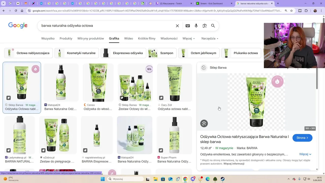Click the Windows taskbar Wyszukaj search box
Image resolution: width=325 pixels, height=183 pixels.
tap(125, 179)
